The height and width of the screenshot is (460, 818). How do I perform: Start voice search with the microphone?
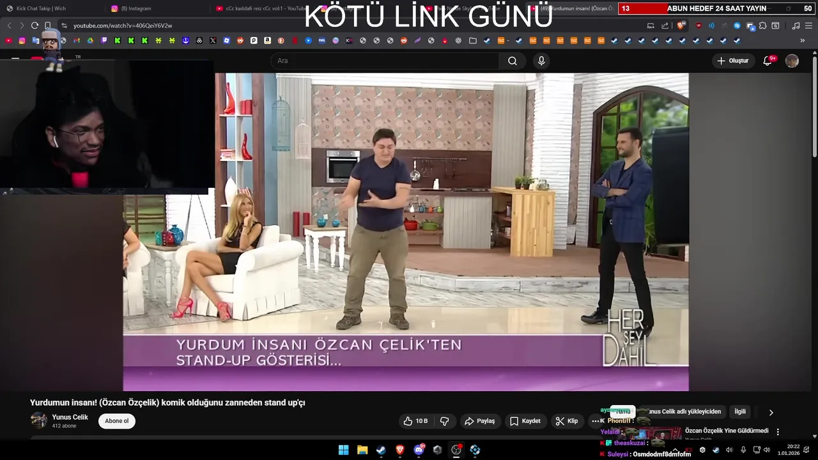[541, 61]
